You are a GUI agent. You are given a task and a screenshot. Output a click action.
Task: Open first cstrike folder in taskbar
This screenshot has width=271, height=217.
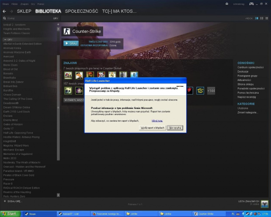click(x=141, y=214)
